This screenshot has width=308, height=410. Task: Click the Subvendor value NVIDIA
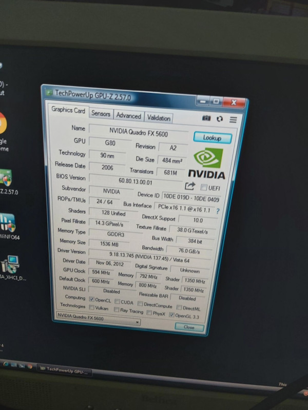111,191
